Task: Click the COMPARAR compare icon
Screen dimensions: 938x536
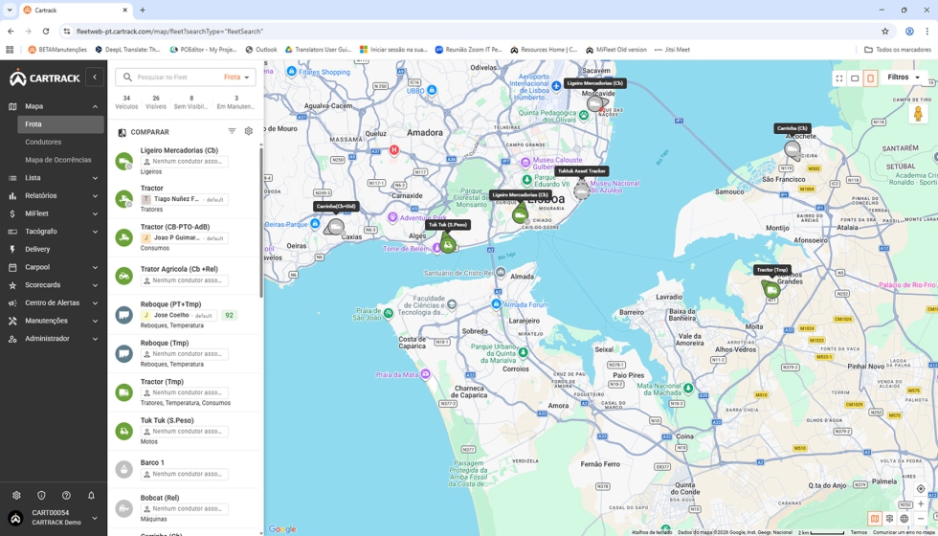Action: pyautogui.click(x=123, y=132)
